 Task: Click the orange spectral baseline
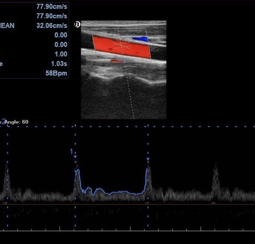pos(127,204)
